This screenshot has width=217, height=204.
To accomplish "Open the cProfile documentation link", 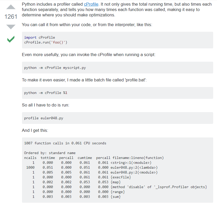I will tap(91, 4).
